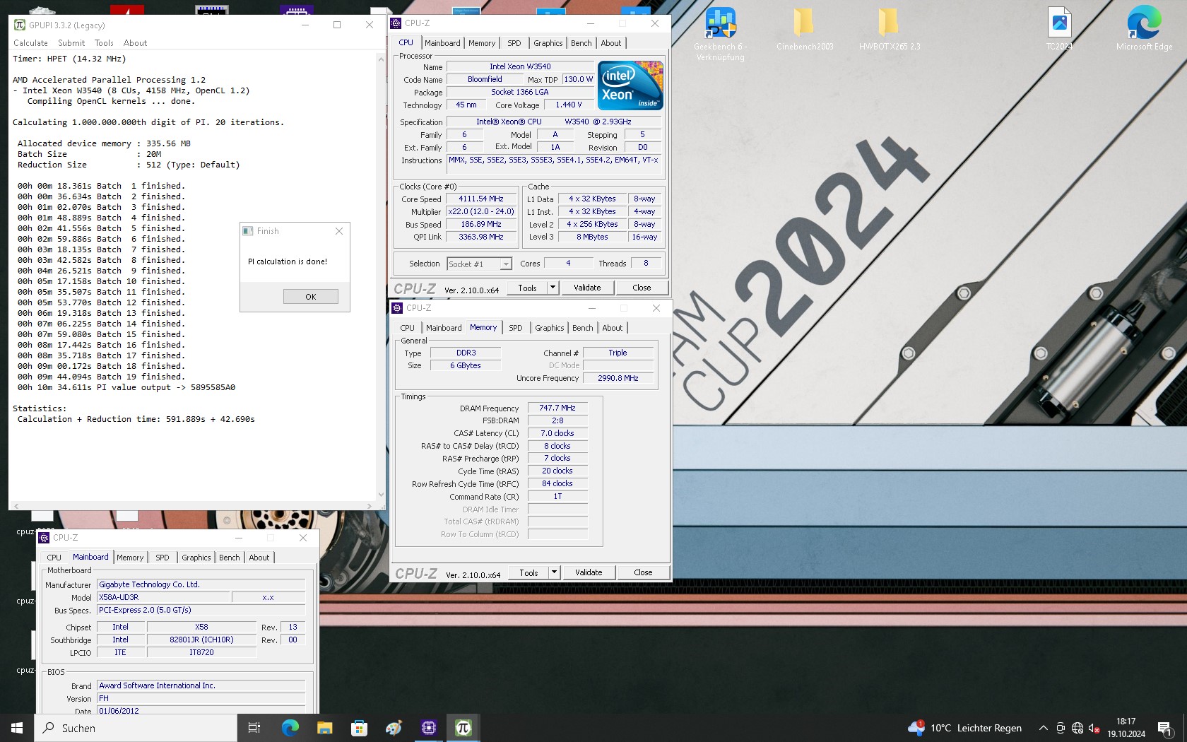1187x742 pixels.
Task: Open weather widget showing 10°C
Action: click(x=965, y=728)
